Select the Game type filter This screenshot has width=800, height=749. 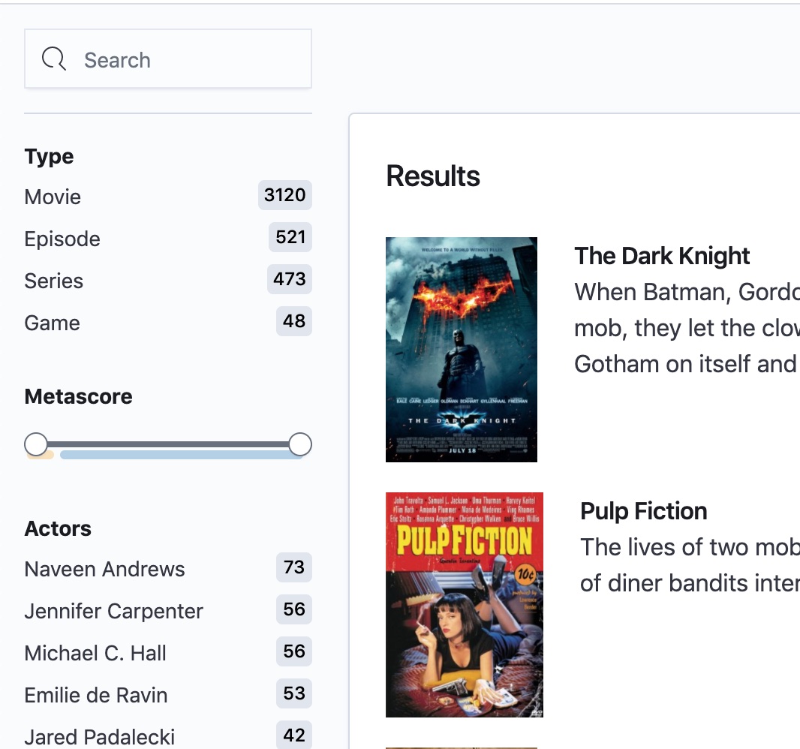tap(168, 323)
